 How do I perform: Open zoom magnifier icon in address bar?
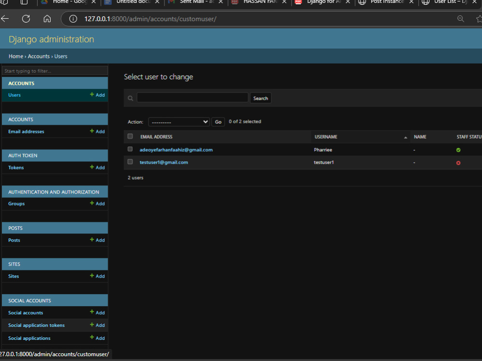(x=460, y=19)
